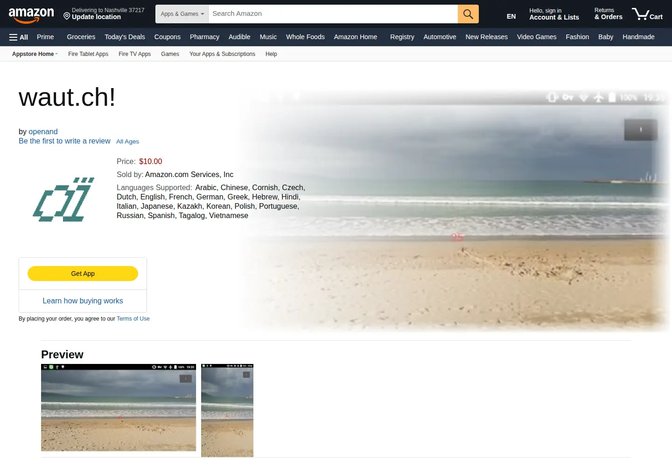Open Handmade section

638,37
